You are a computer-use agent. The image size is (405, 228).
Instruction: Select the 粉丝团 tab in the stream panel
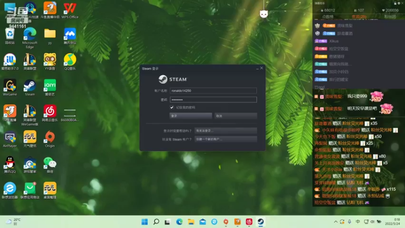(390, 17)
